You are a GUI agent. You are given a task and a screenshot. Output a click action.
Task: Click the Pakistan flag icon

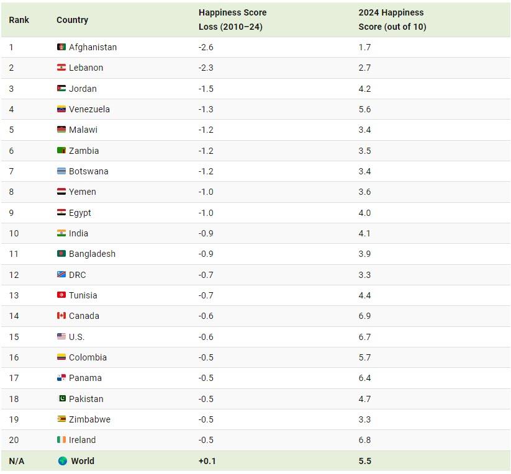[x=61, y=399]
